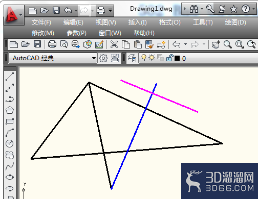Viewport: 258px width, 199px height.
Task: Toggle layer 0 viewport freeze icon
Action: click(x=161, y=58)
